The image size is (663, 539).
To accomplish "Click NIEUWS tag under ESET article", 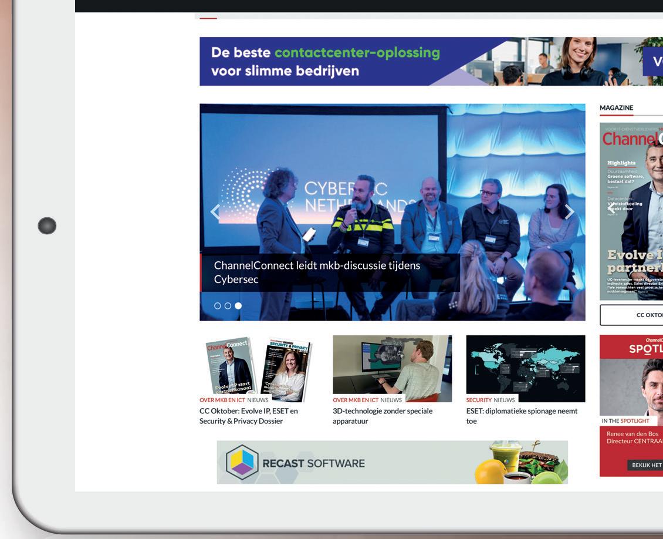I will [x=504, y=400].
